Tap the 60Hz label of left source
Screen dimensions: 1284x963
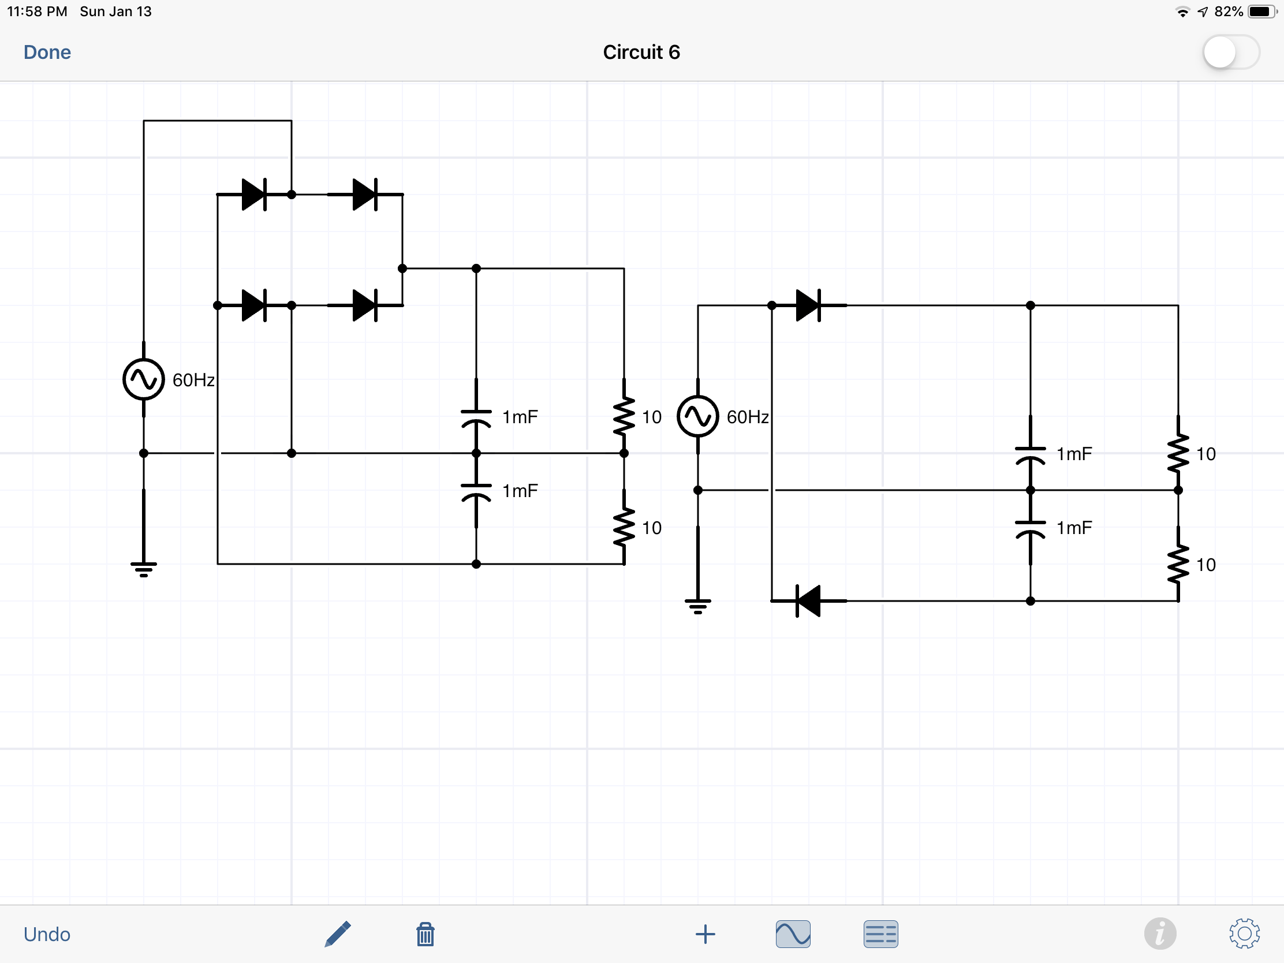click(x=193, y=380)
